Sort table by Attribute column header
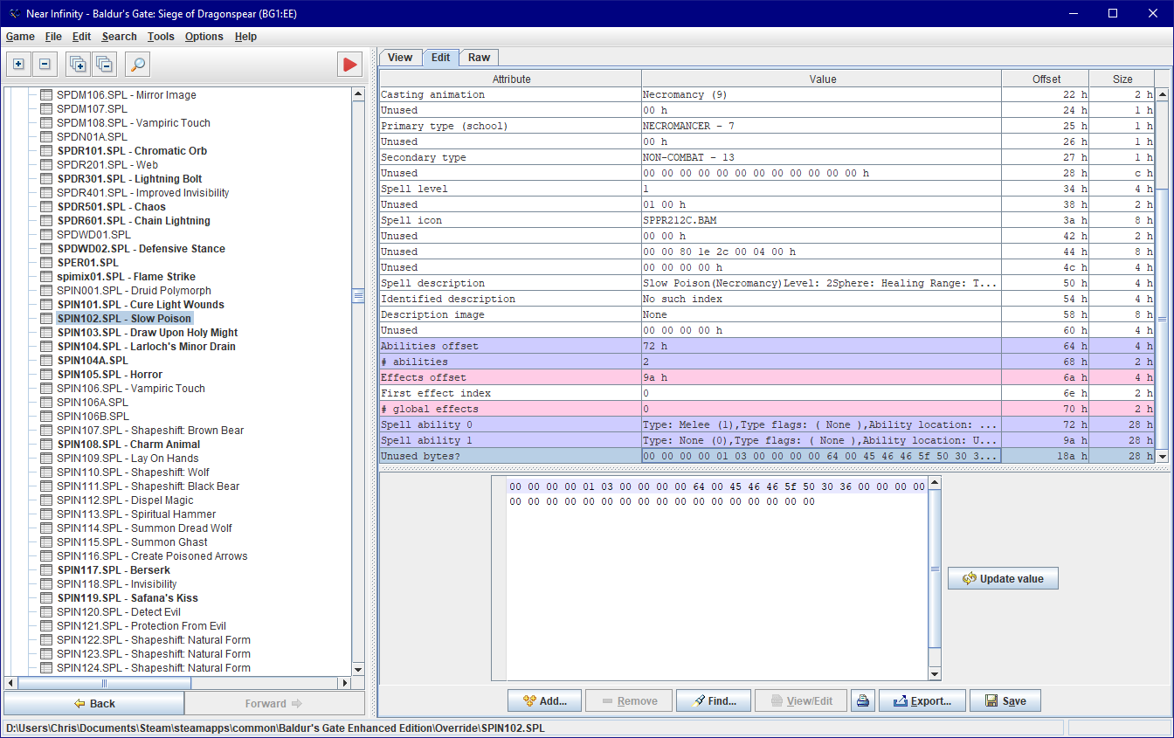Screen dimensions: 1174x738 point(511,79)
